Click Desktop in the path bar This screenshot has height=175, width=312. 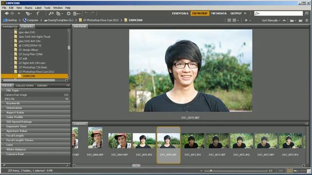(10, 20)
